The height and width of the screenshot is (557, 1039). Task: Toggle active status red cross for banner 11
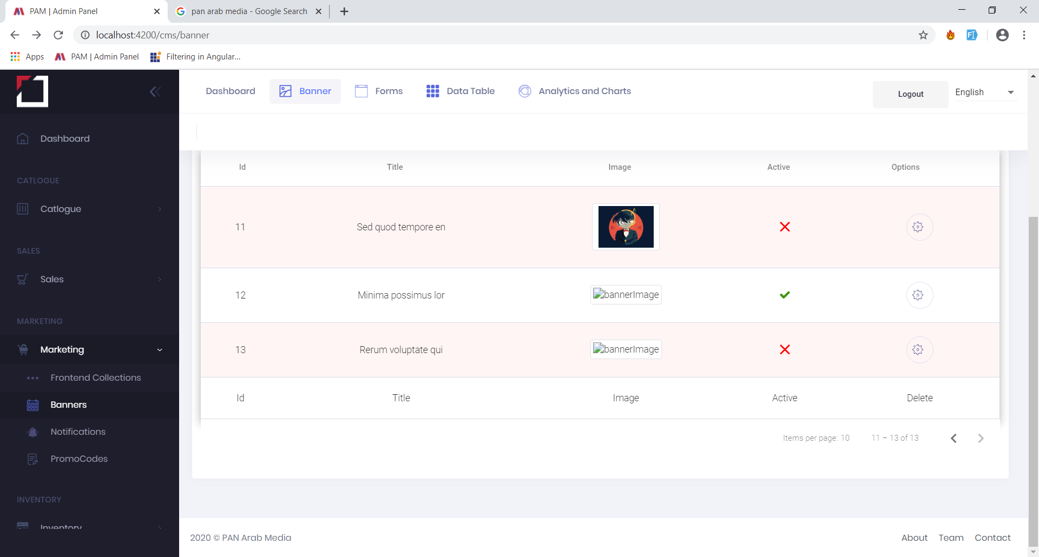point(785,227)
